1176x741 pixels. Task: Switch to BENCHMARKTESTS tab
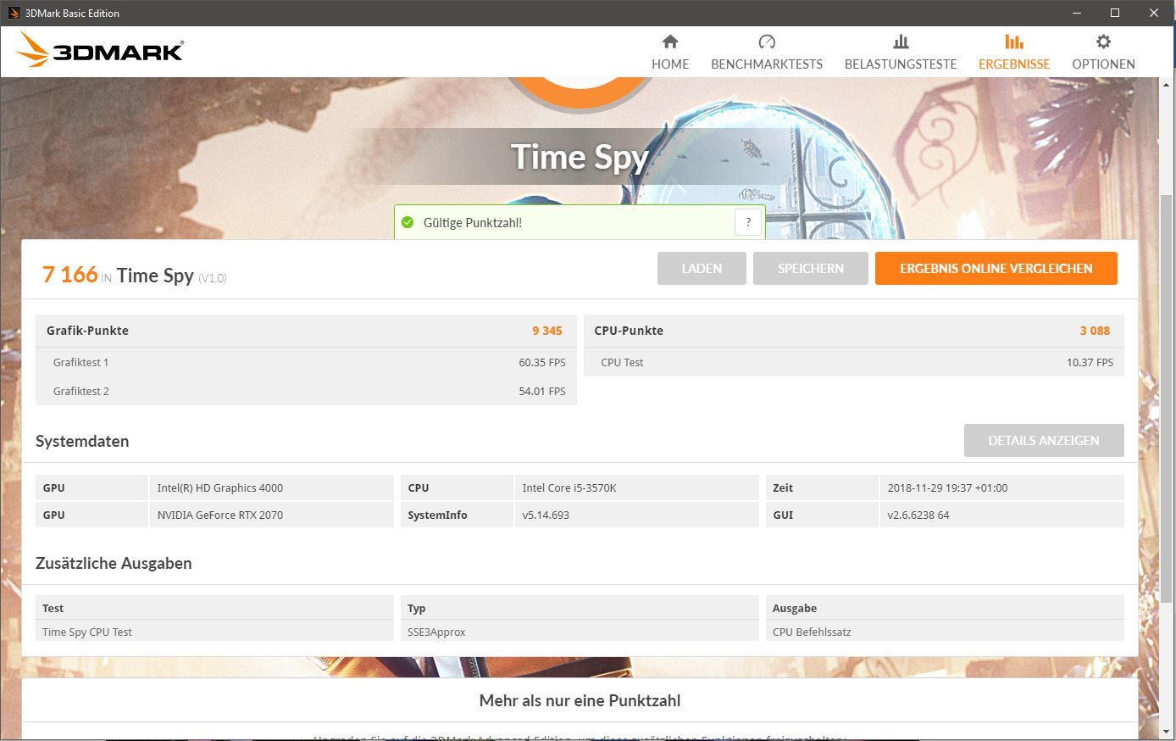(767, 52)
